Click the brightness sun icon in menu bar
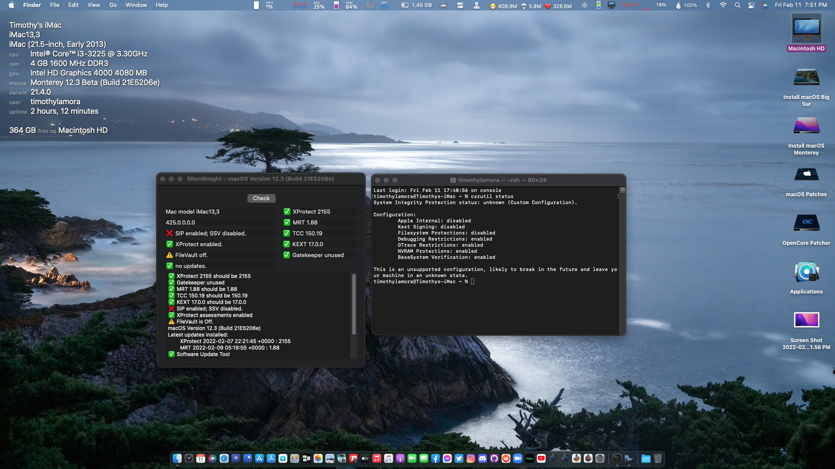 584,5
